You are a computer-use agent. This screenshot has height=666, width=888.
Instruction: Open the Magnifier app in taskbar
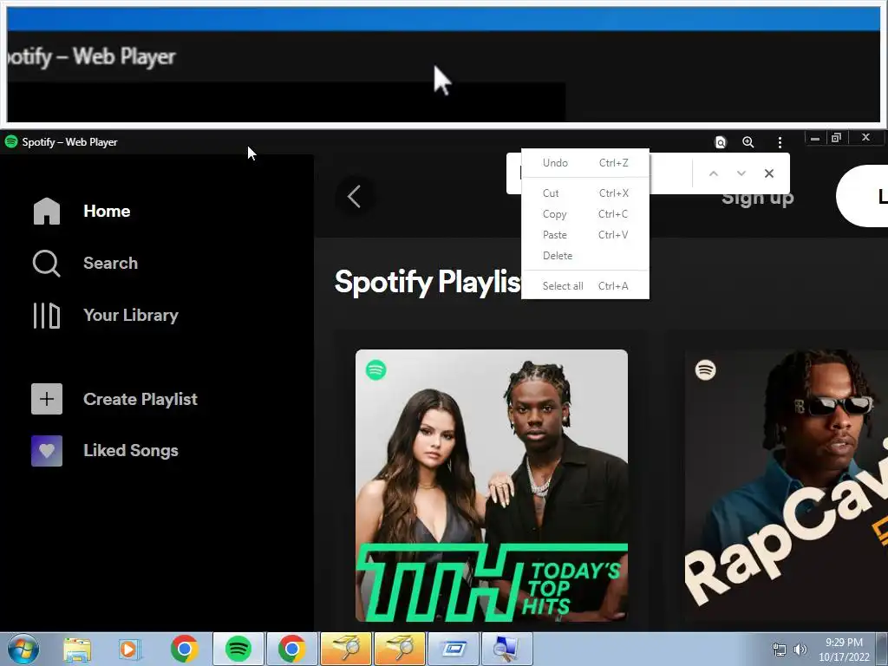506,649
